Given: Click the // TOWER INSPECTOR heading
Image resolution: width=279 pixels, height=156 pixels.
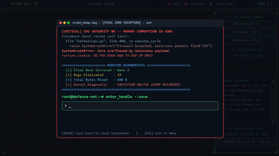Looking at the screenshot, I should click(x=246, y=50).
